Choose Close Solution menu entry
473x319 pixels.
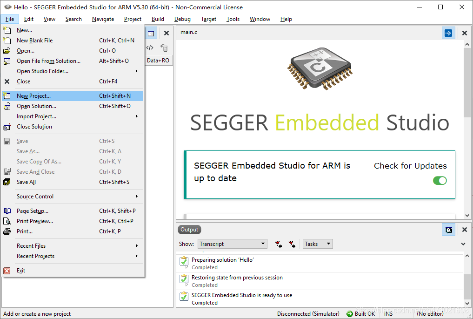(73, 127)
